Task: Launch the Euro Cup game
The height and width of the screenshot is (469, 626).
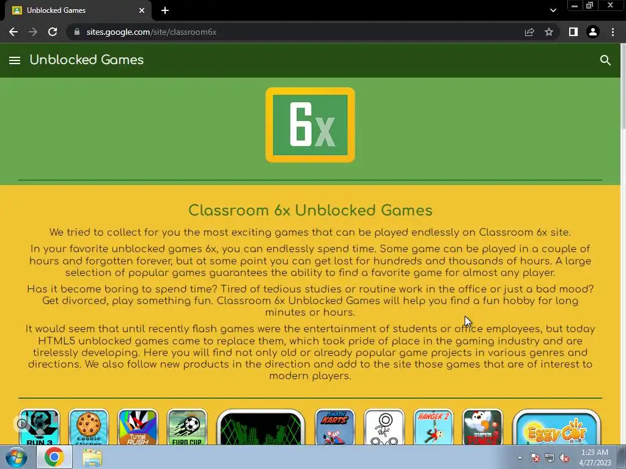Action: pyautogui.click(x=187, y=427)
